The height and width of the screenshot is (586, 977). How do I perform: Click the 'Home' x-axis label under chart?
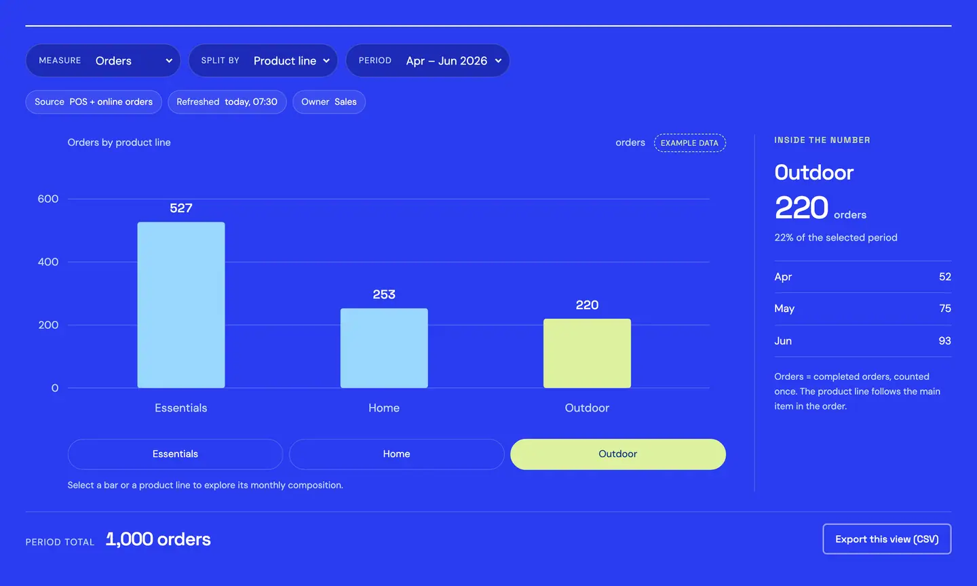click(x=384, y=408)
